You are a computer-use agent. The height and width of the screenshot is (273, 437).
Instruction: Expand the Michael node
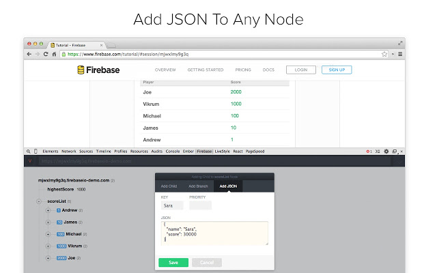(x=48, y=235)
